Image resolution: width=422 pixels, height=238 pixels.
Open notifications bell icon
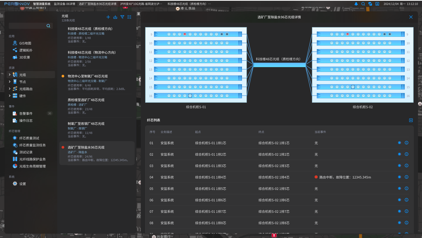coord(356,4)
